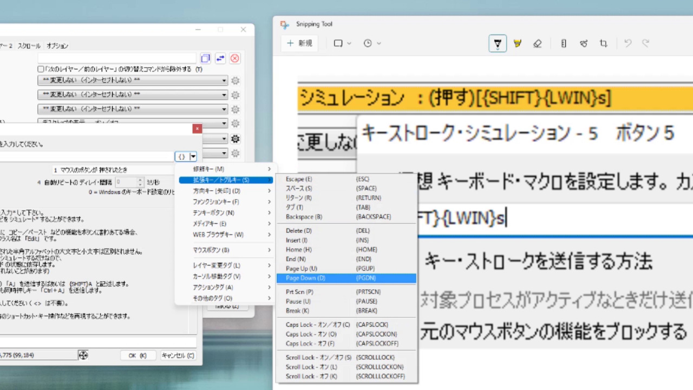693x390 pixels.
Task: Expand the アクションタグ (A) submenu
Action: point(225,287)
